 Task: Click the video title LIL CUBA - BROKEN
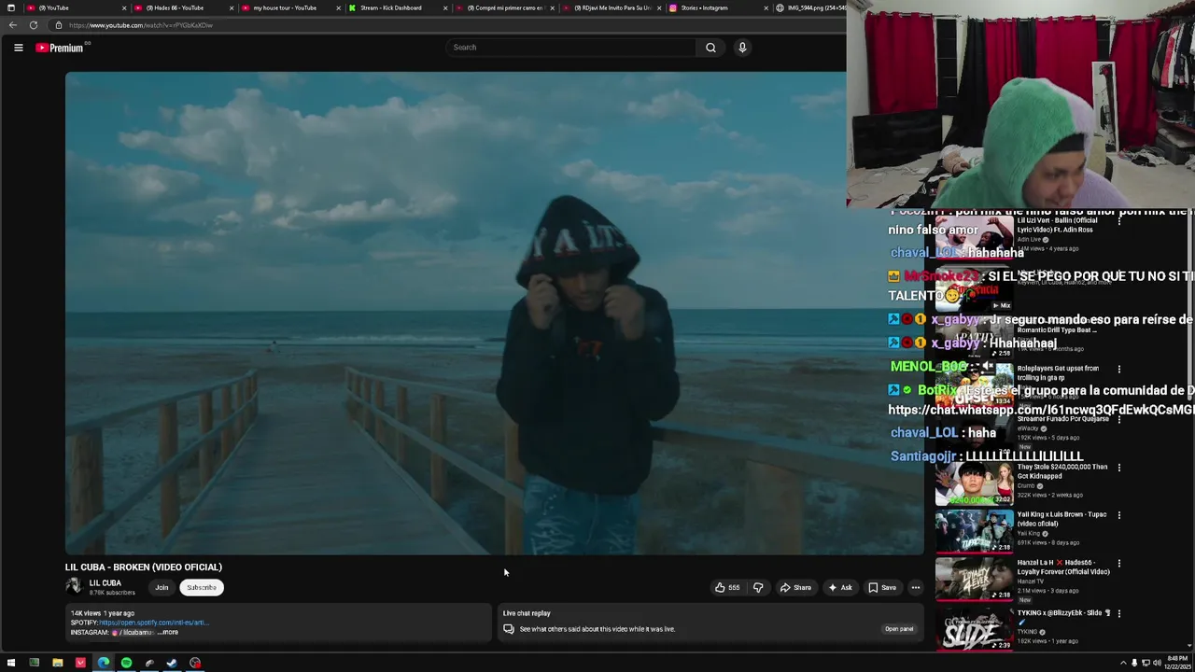(144, 567)
